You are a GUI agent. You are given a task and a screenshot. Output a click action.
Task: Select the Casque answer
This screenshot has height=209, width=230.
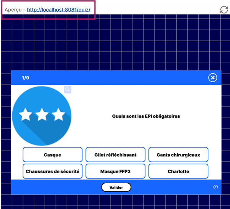pos(53,155)
